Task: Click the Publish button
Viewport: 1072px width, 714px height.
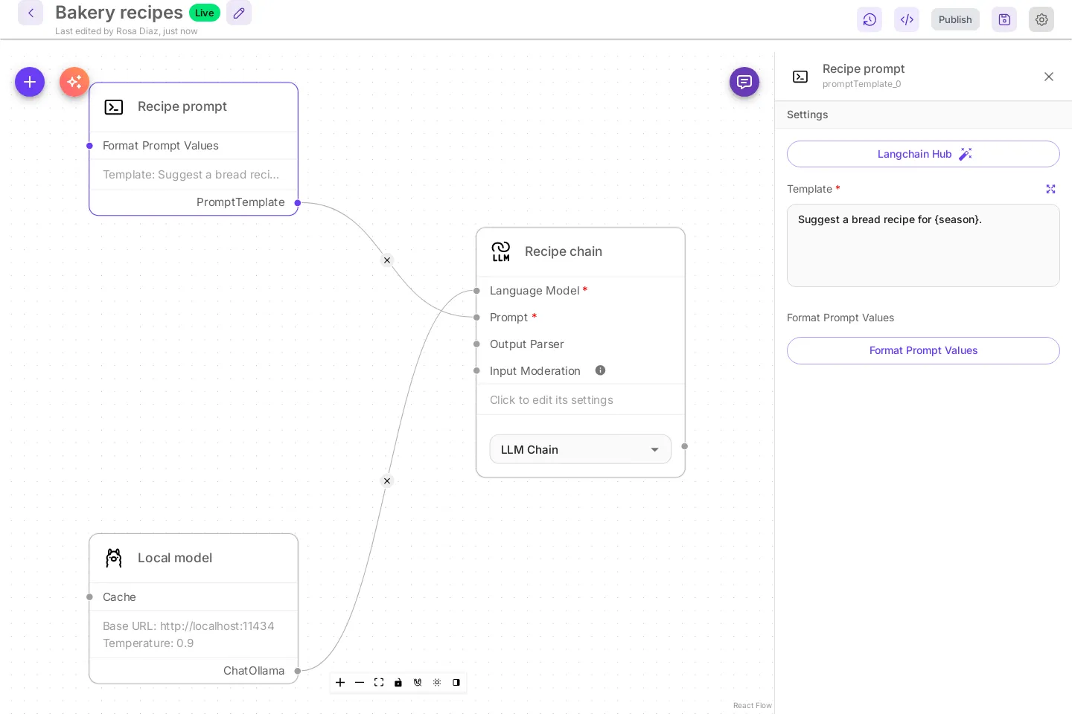Action: tap(955, 19)
